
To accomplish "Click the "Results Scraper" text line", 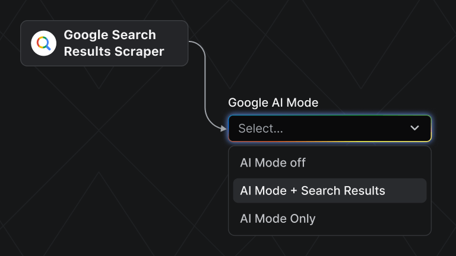I will pos(114,52).
